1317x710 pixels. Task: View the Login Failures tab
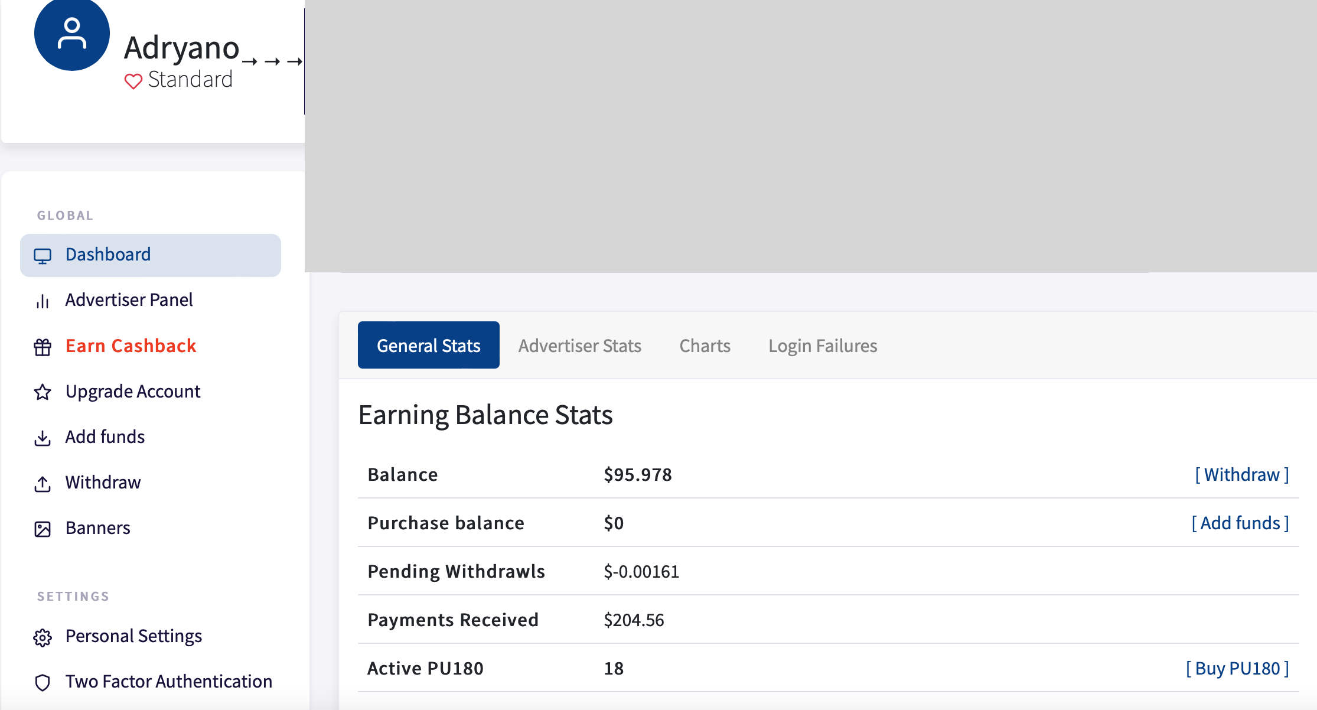point(822,346)
